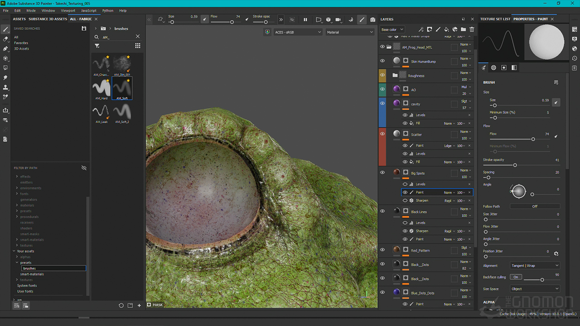Toggle visibility of Red_Pattern layer
This screenshot has height=326, width=580.
click(x=382, y=250)
